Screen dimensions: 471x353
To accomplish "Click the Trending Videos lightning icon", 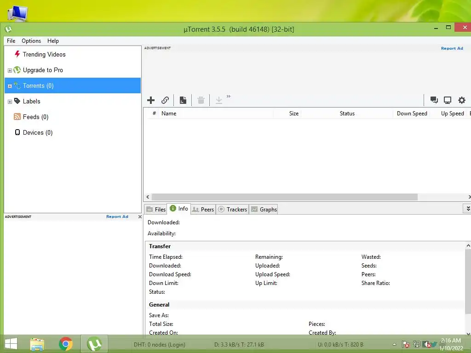I will coord(17,54).
